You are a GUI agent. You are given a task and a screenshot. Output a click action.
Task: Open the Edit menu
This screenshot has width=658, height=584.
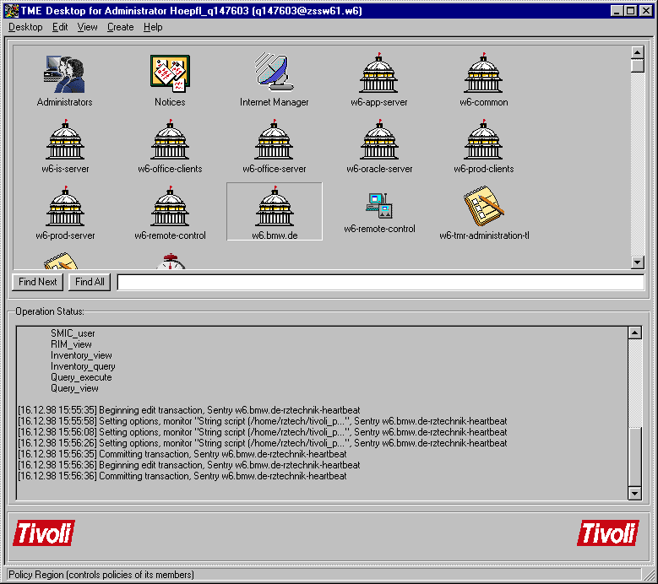[60, 27]
